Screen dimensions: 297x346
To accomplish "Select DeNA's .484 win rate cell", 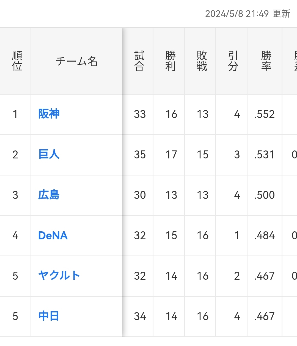I will coord(265,236).
